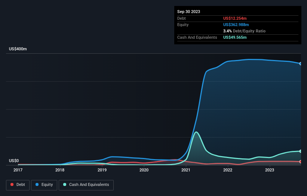The height and width of the screenshot is (196, 307).
Task: Toggle Cash And Equivalents legend button
Action: 86,185
